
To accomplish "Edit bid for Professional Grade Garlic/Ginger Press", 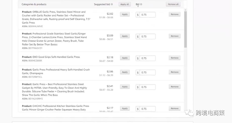I will click(147, 37).
